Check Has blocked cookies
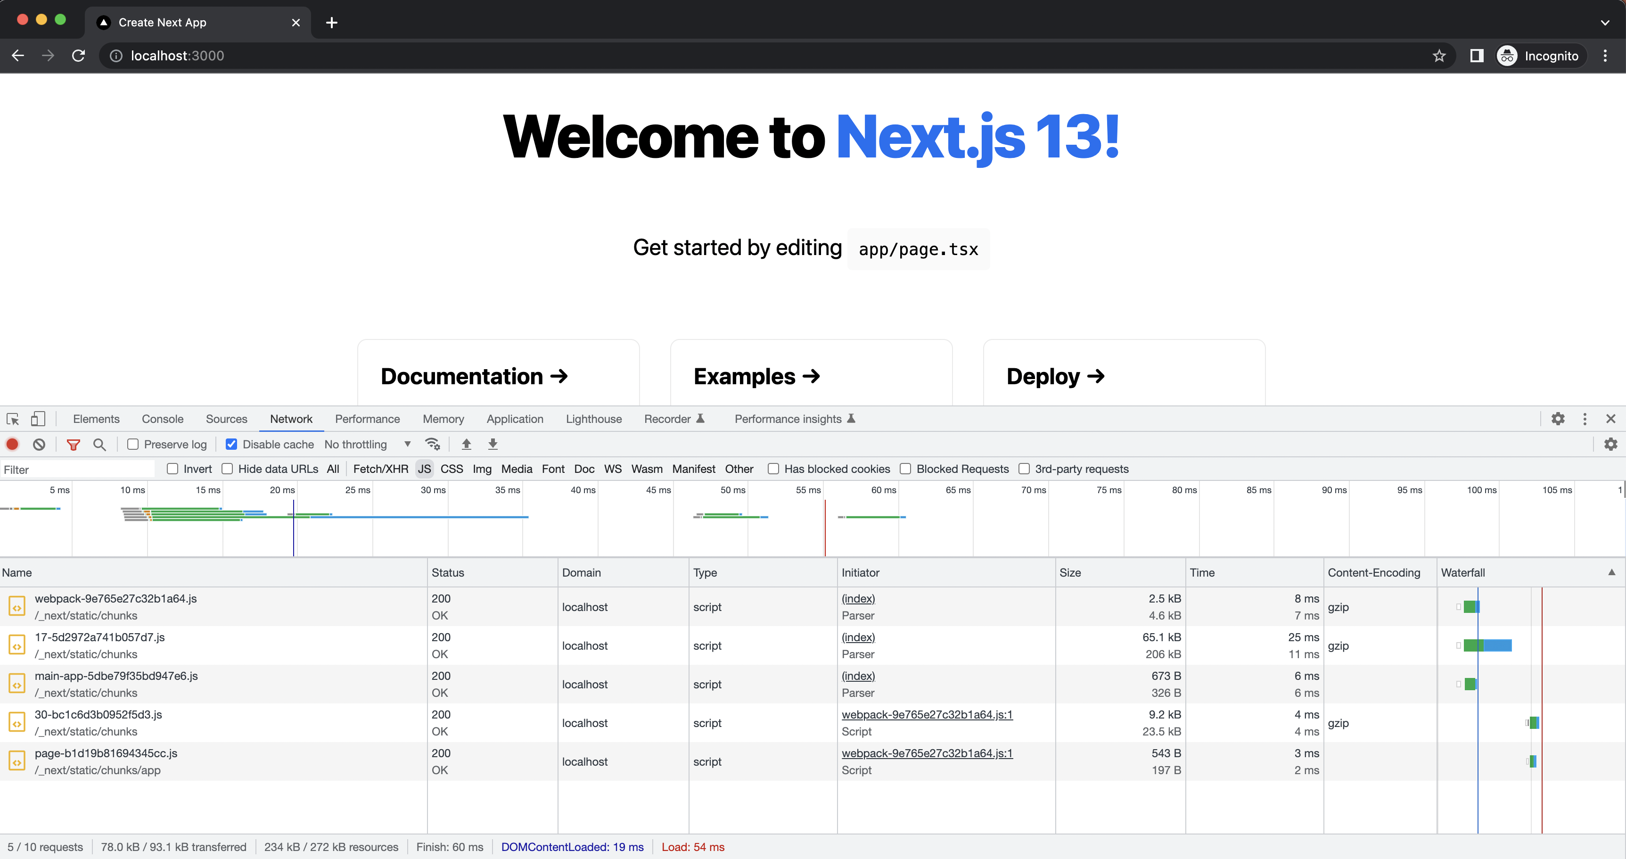1626x859 pixels. pyautogui.click(x=773, y=469)
